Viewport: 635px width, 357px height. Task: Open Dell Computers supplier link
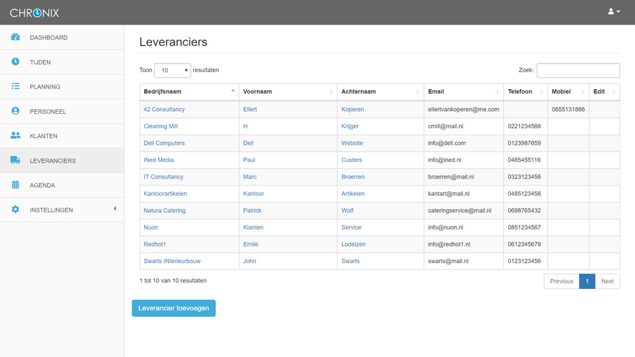tap(164, 143)
